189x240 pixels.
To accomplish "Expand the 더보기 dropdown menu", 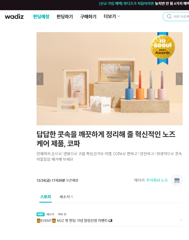I will [x=112, y=16].
